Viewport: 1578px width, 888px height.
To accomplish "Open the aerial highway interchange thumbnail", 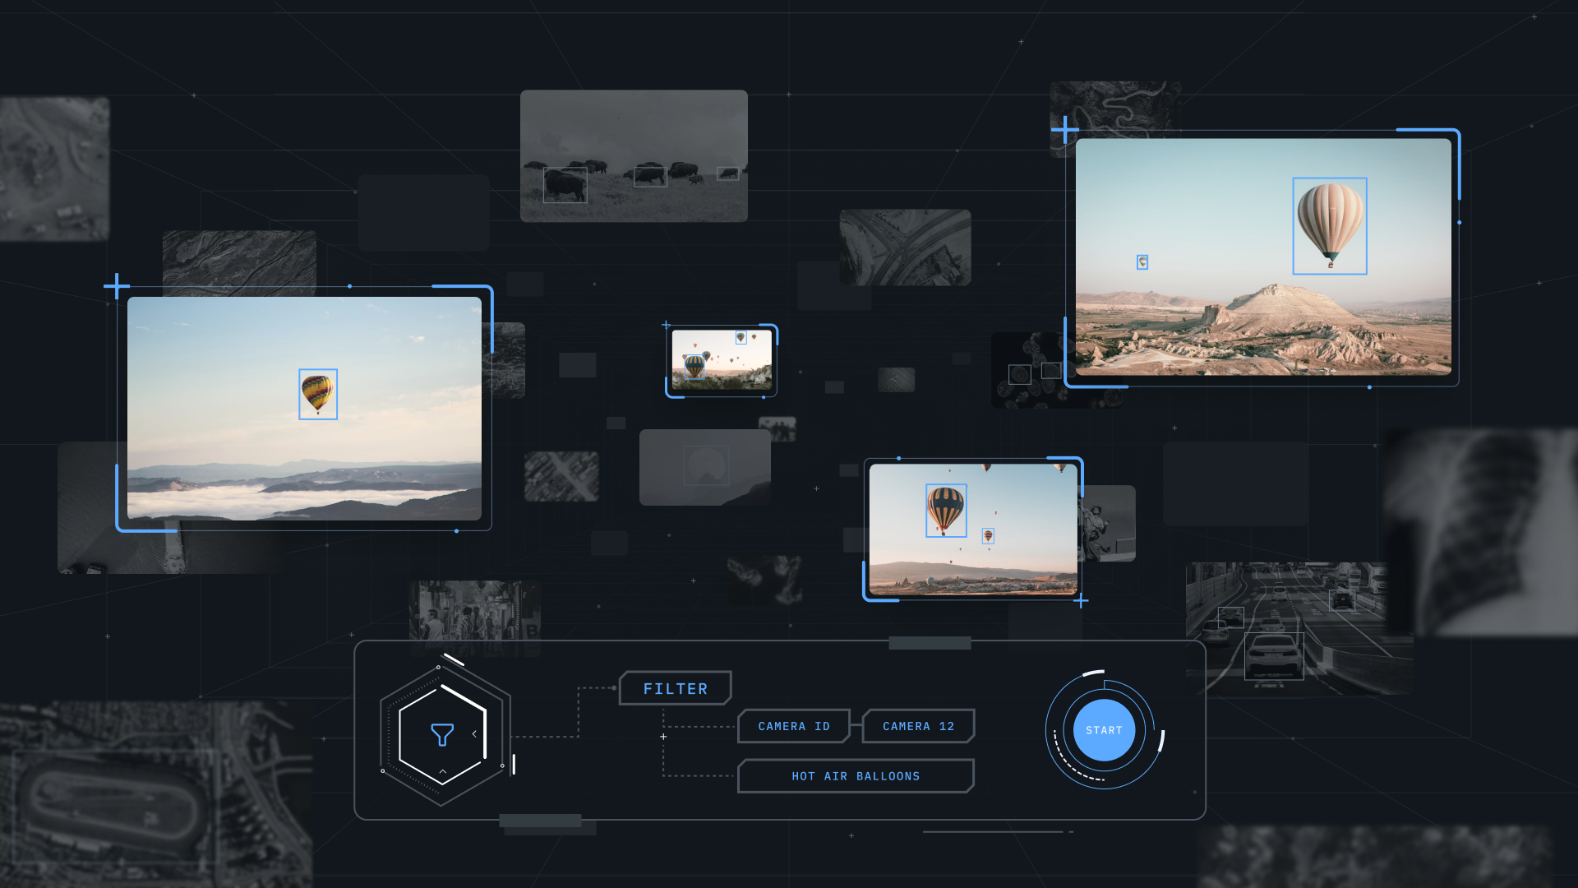I will click(x=905, y=247).
